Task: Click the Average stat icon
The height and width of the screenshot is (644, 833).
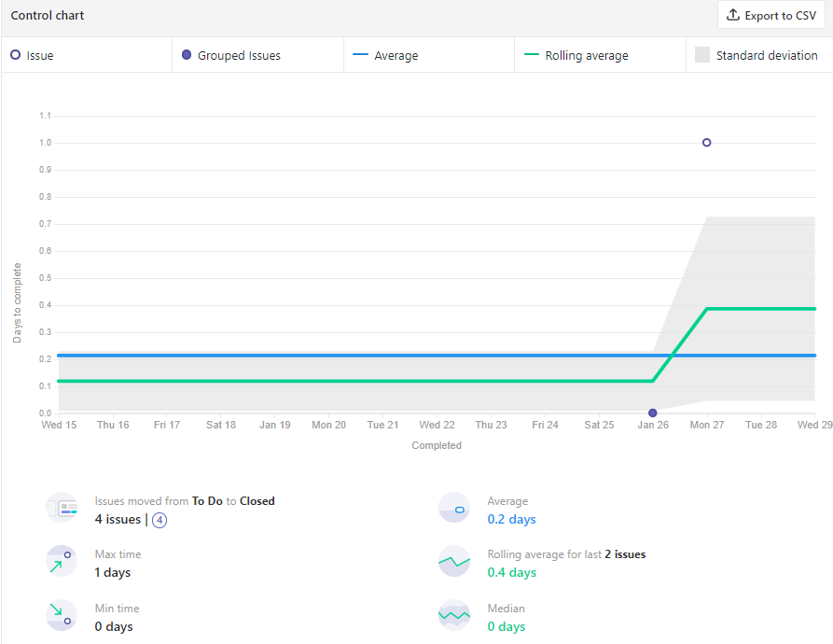Action: pyautogui.click(x=454, y=509)
